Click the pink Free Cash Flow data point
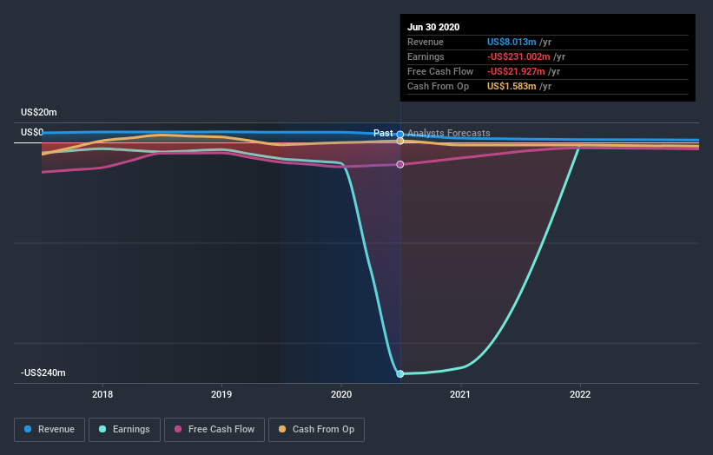The width and height of the screenshot is (713, 455). (400, 164)
